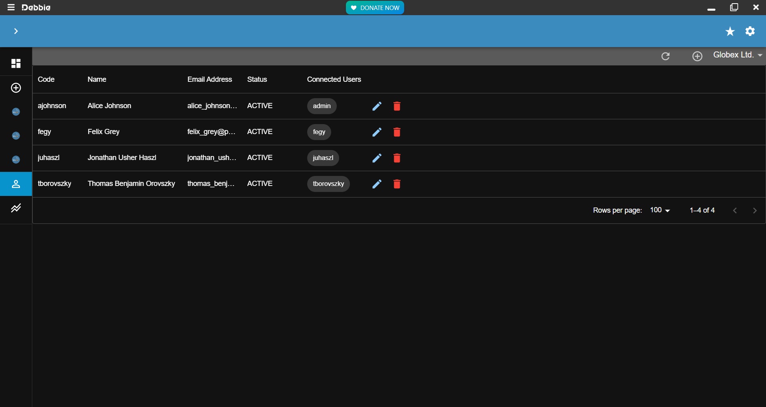This screenshot has width=766, height=407.
Task: Open the dashboard icon in the sidebar
Action: pyautogui.click(x=16, y=63)
